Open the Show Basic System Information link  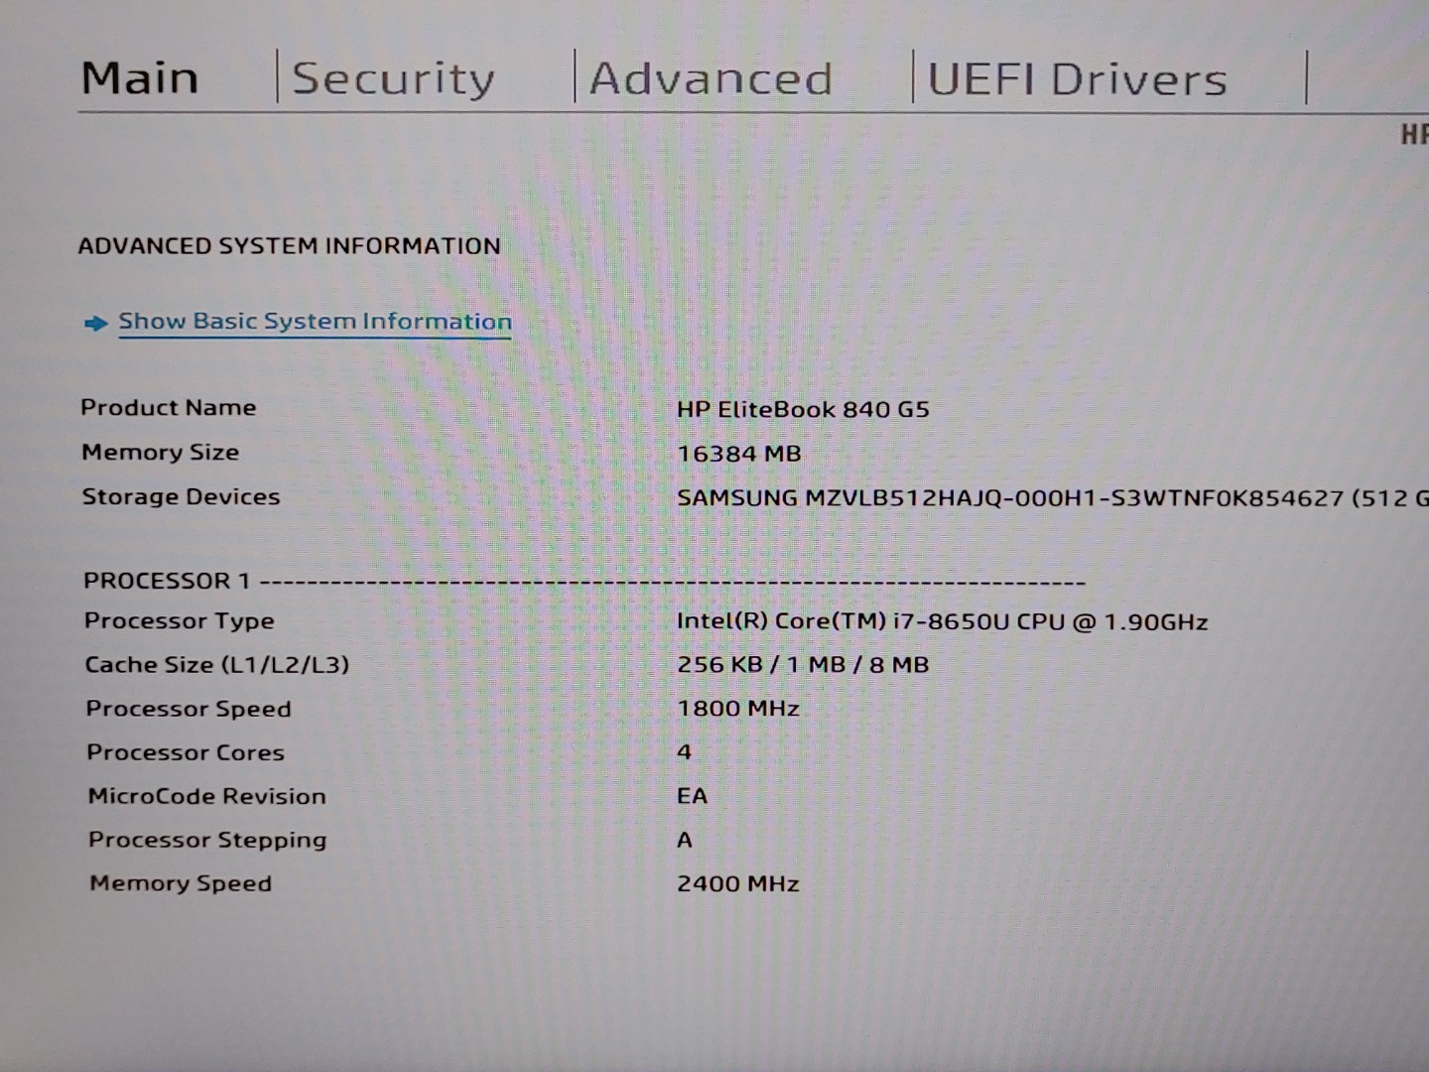315,322
